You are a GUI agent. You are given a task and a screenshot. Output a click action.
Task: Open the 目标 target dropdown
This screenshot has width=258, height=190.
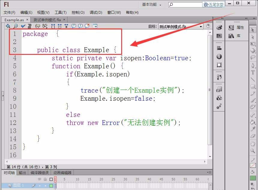coord(201,26)
